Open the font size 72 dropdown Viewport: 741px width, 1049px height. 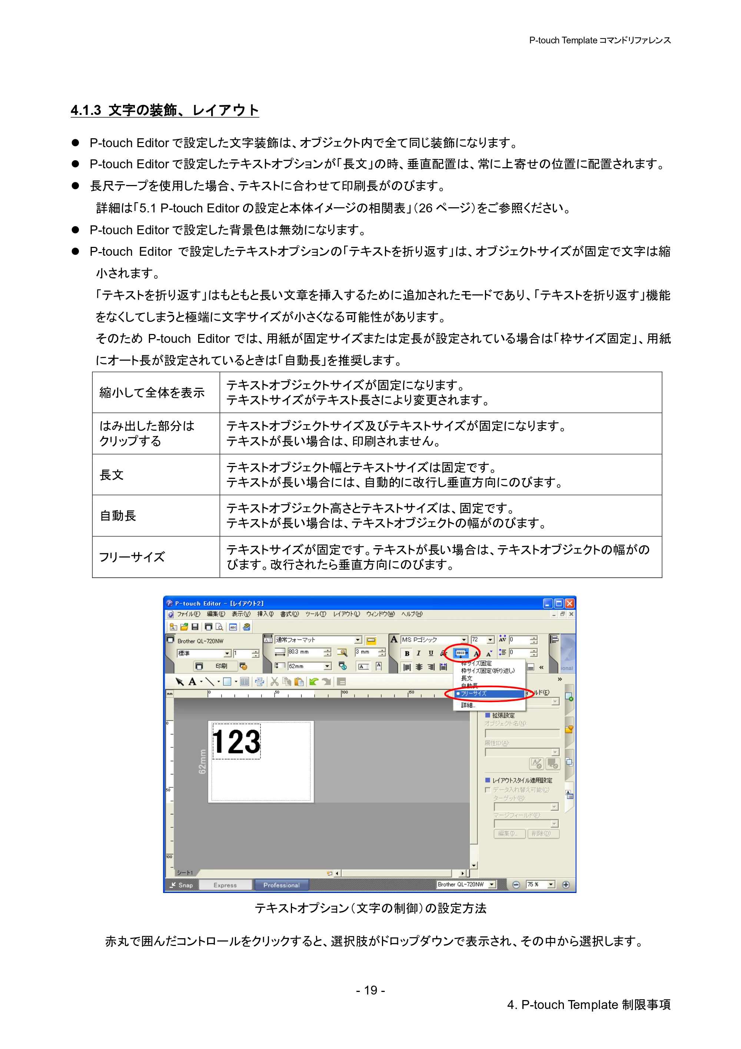[491, 640]
